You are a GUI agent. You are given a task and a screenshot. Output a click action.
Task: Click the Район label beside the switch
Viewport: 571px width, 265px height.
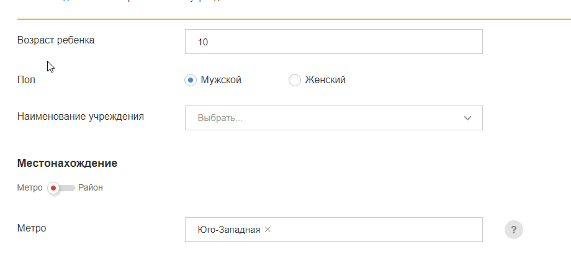coord(91,188)
